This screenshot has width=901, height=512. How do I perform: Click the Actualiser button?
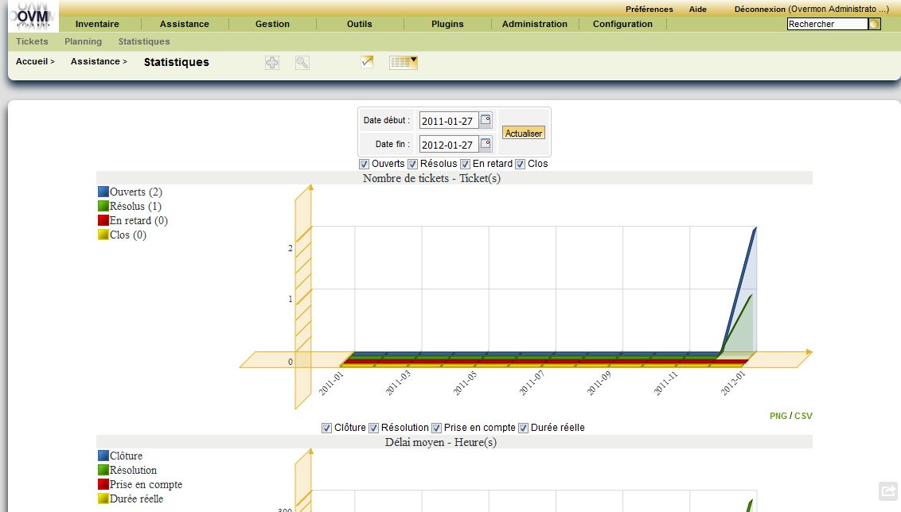coord(524,133)
